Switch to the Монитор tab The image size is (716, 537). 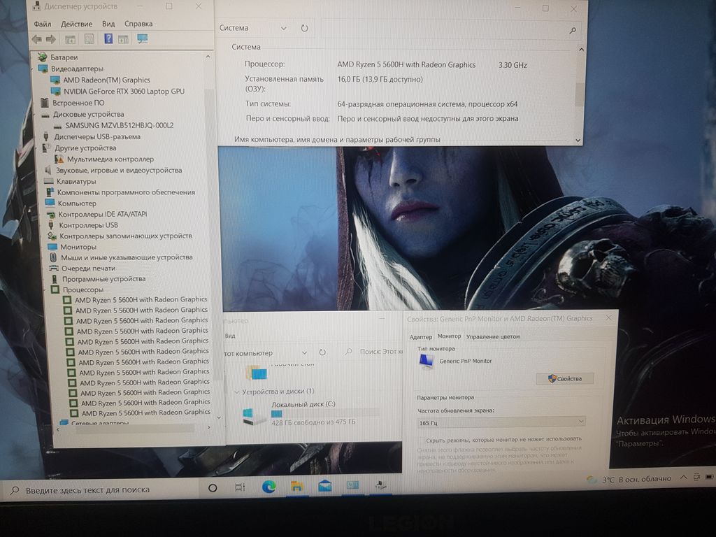pyautogui.click(x=450, y=336)
